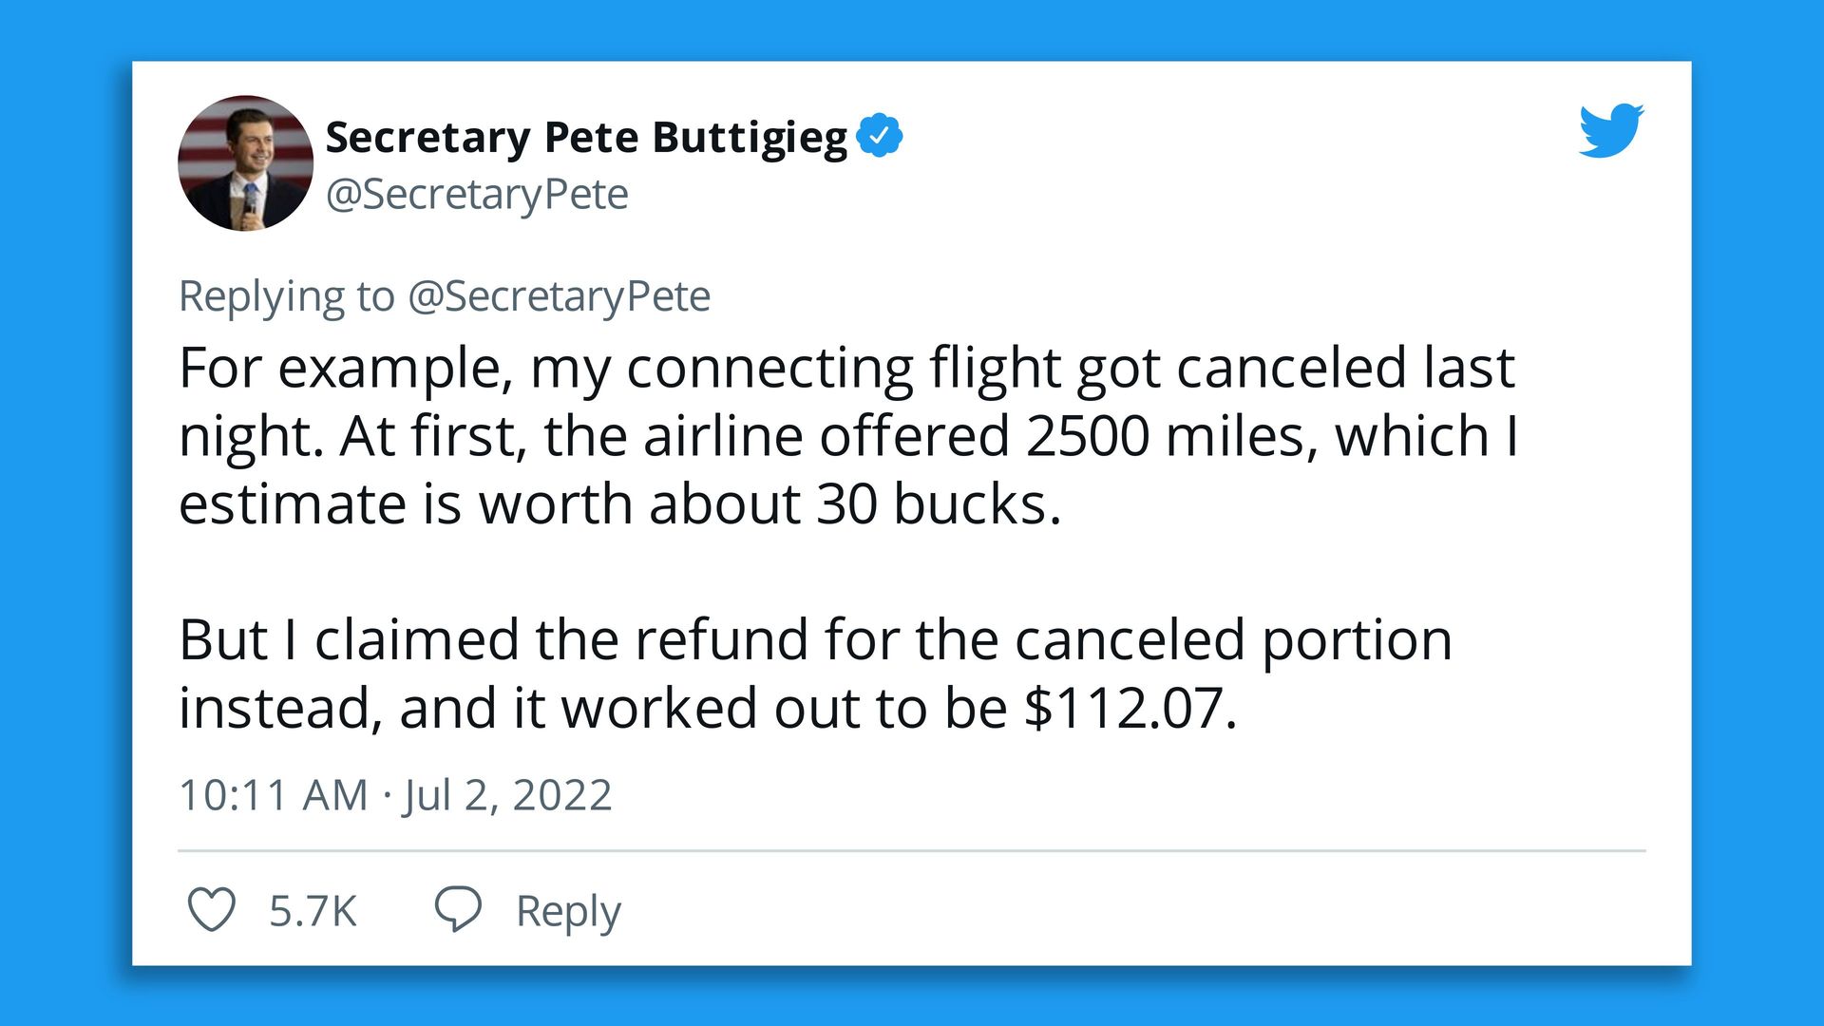1824x1026 pixels.
Task: Like the tweet with the heart icon
Action: pos(211,909)
